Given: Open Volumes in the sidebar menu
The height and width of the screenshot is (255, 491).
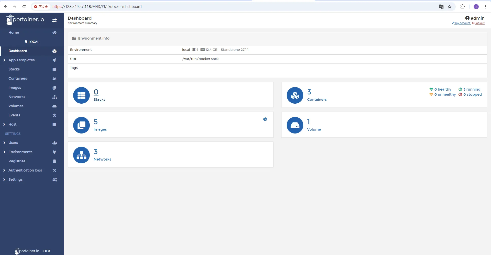Looking at the screenshot, I should [16, 106].
